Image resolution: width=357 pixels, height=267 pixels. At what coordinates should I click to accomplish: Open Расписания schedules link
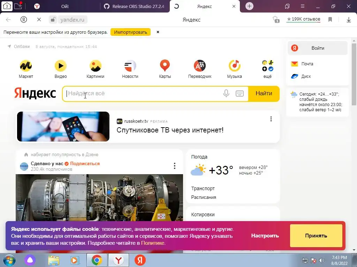point(204,197)
